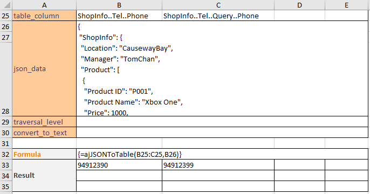Click cell with ShopInfo..Tel..Query..Phone
This screenshot has width=370, height=194.
tap(218, 16)
